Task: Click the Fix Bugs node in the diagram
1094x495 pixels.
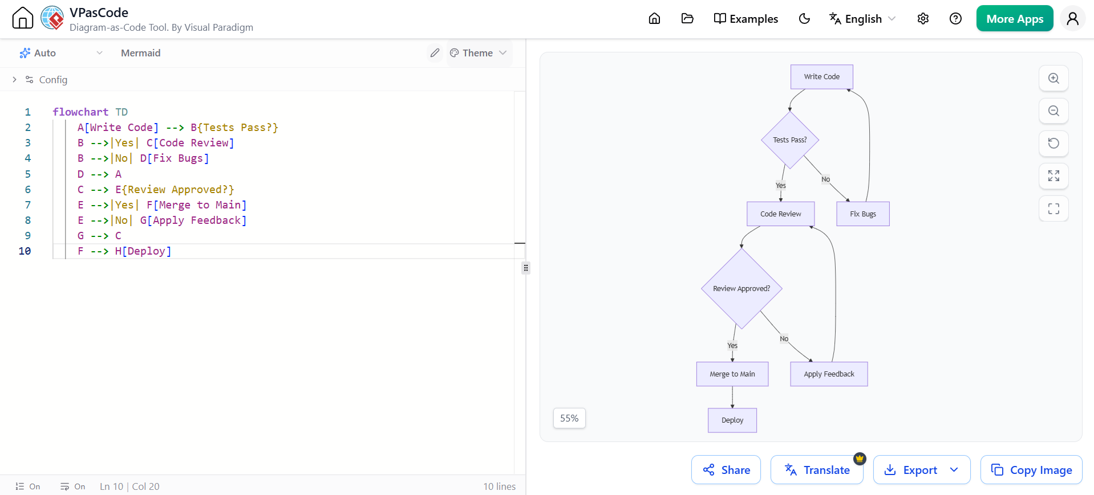Action: tap(862, 214)
